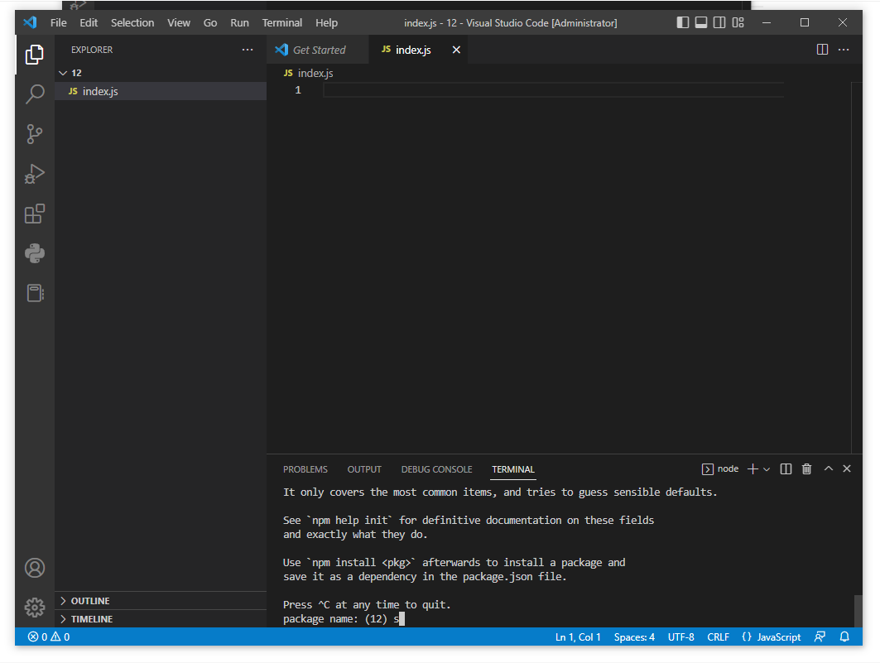Switch to the Get Started tab
This screenshot has width=880, height=663.
point(318,50)
